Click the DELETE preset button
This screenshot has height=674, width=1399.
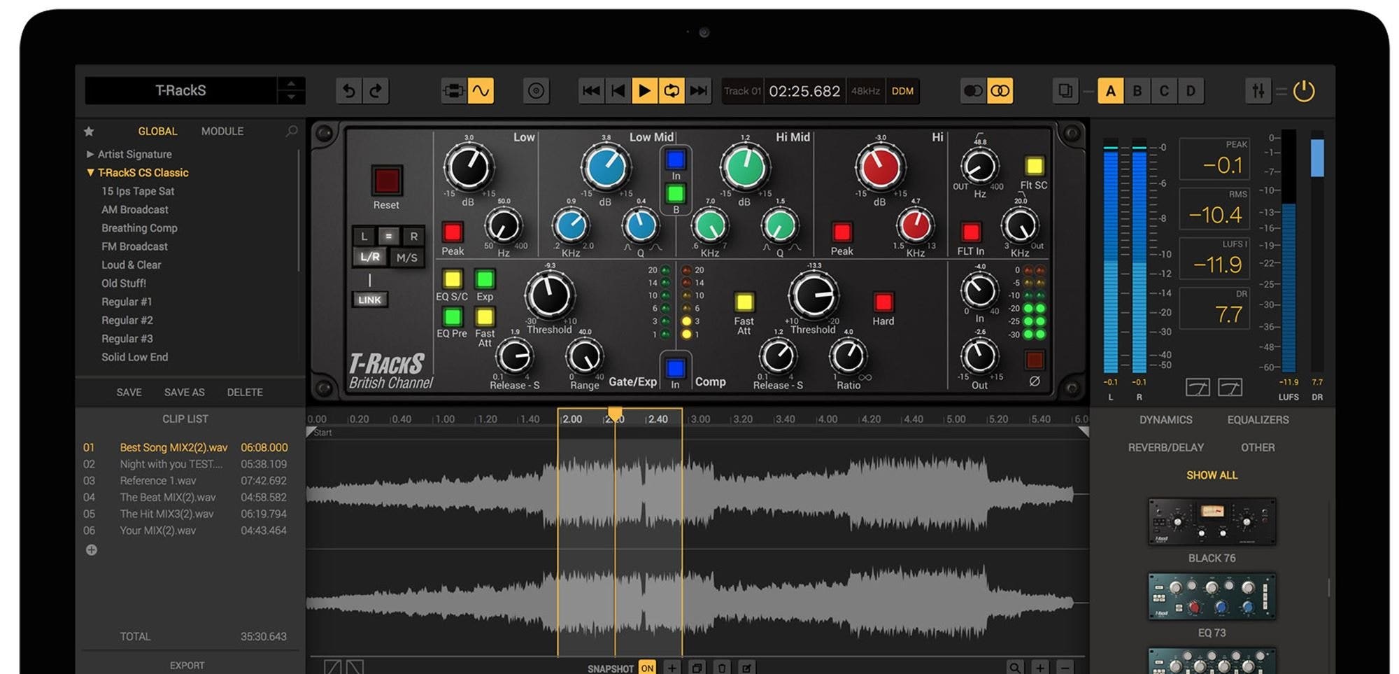tap(245, 393)
